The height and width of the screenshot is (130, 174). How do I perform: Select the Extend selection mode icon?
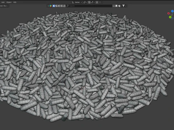tap(57, 6)
